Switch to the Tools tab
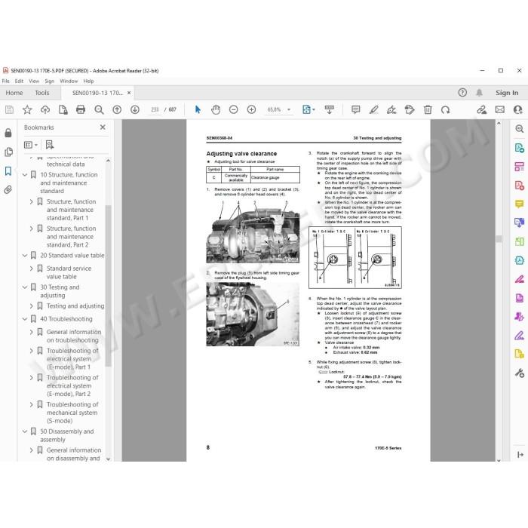 (x=42, y=93)
